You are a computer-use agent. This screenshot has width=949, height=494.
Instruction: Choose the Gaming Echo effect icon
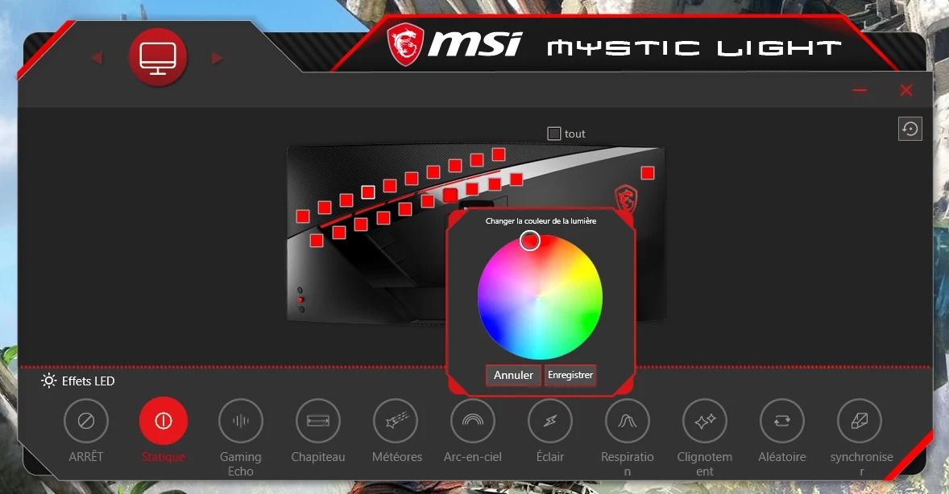click(x=241, y=421)
